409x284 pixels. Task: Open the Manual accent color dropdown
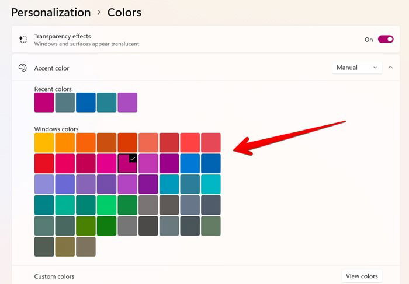point(357,68)
